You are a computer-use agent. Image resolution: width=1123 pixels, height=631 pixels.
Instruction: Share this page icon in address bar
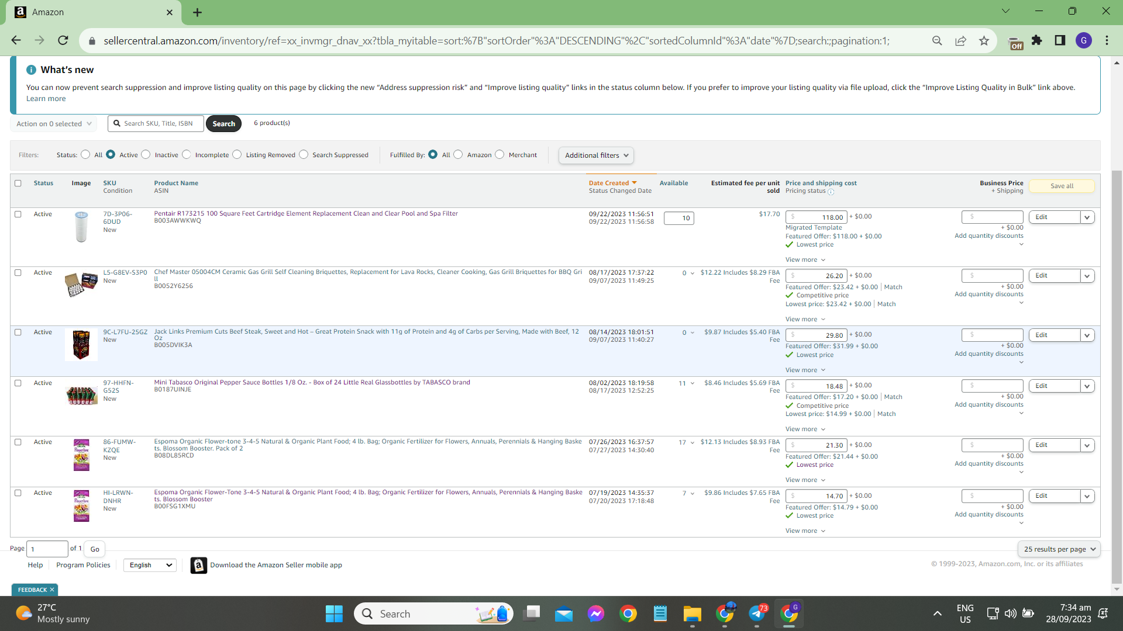point(960,40)
